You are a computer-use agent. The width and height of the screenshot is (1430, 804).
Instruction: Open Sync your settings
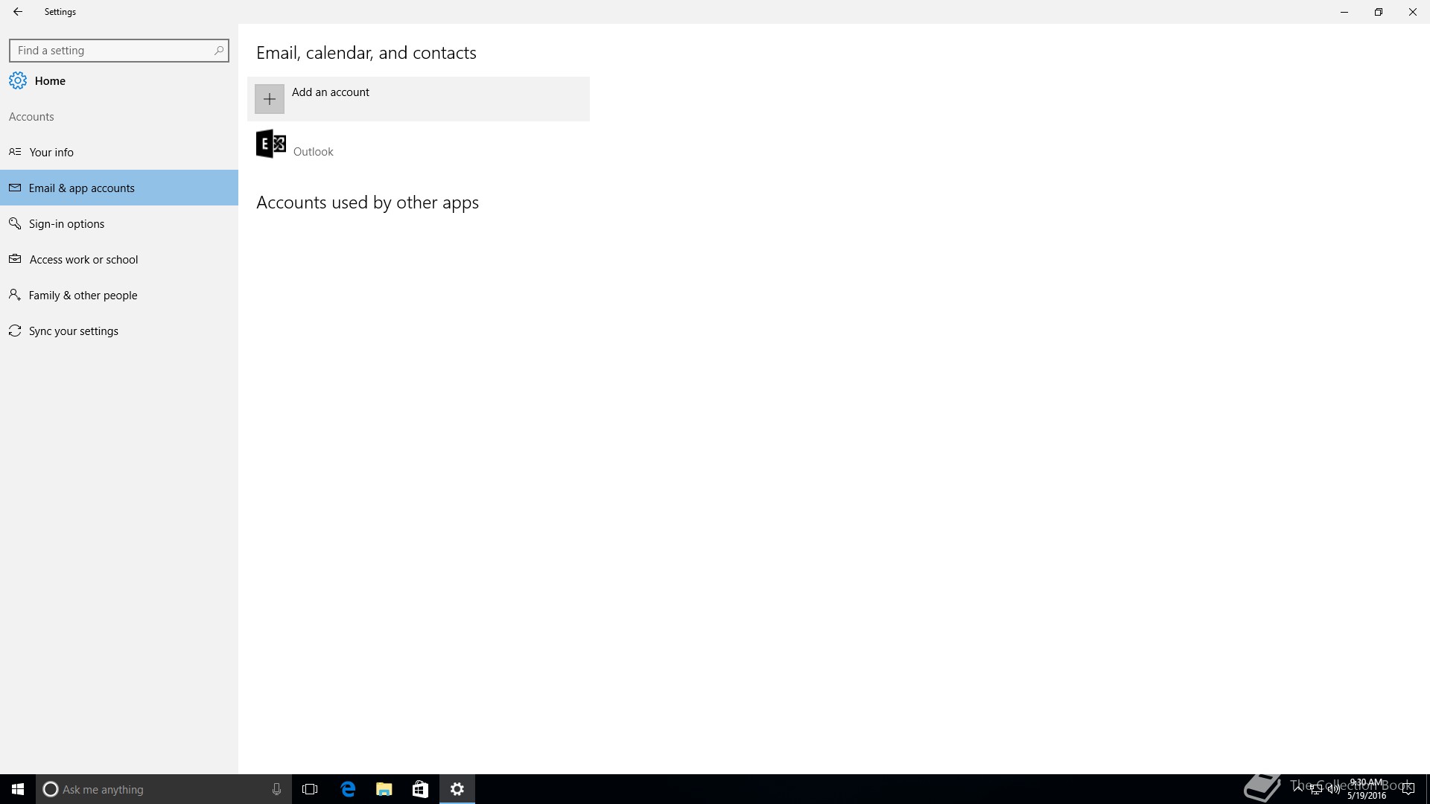pyautogui.click(x=73, y=331)
